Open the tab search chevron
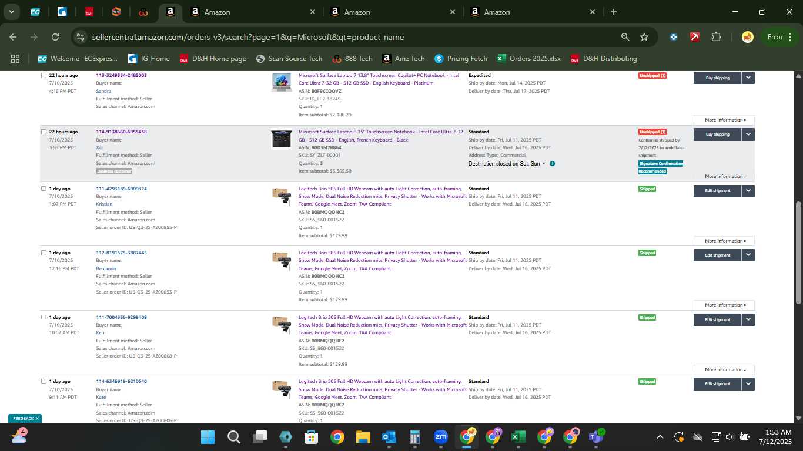The width and height of the screenshot is (803, 451). 12,12
